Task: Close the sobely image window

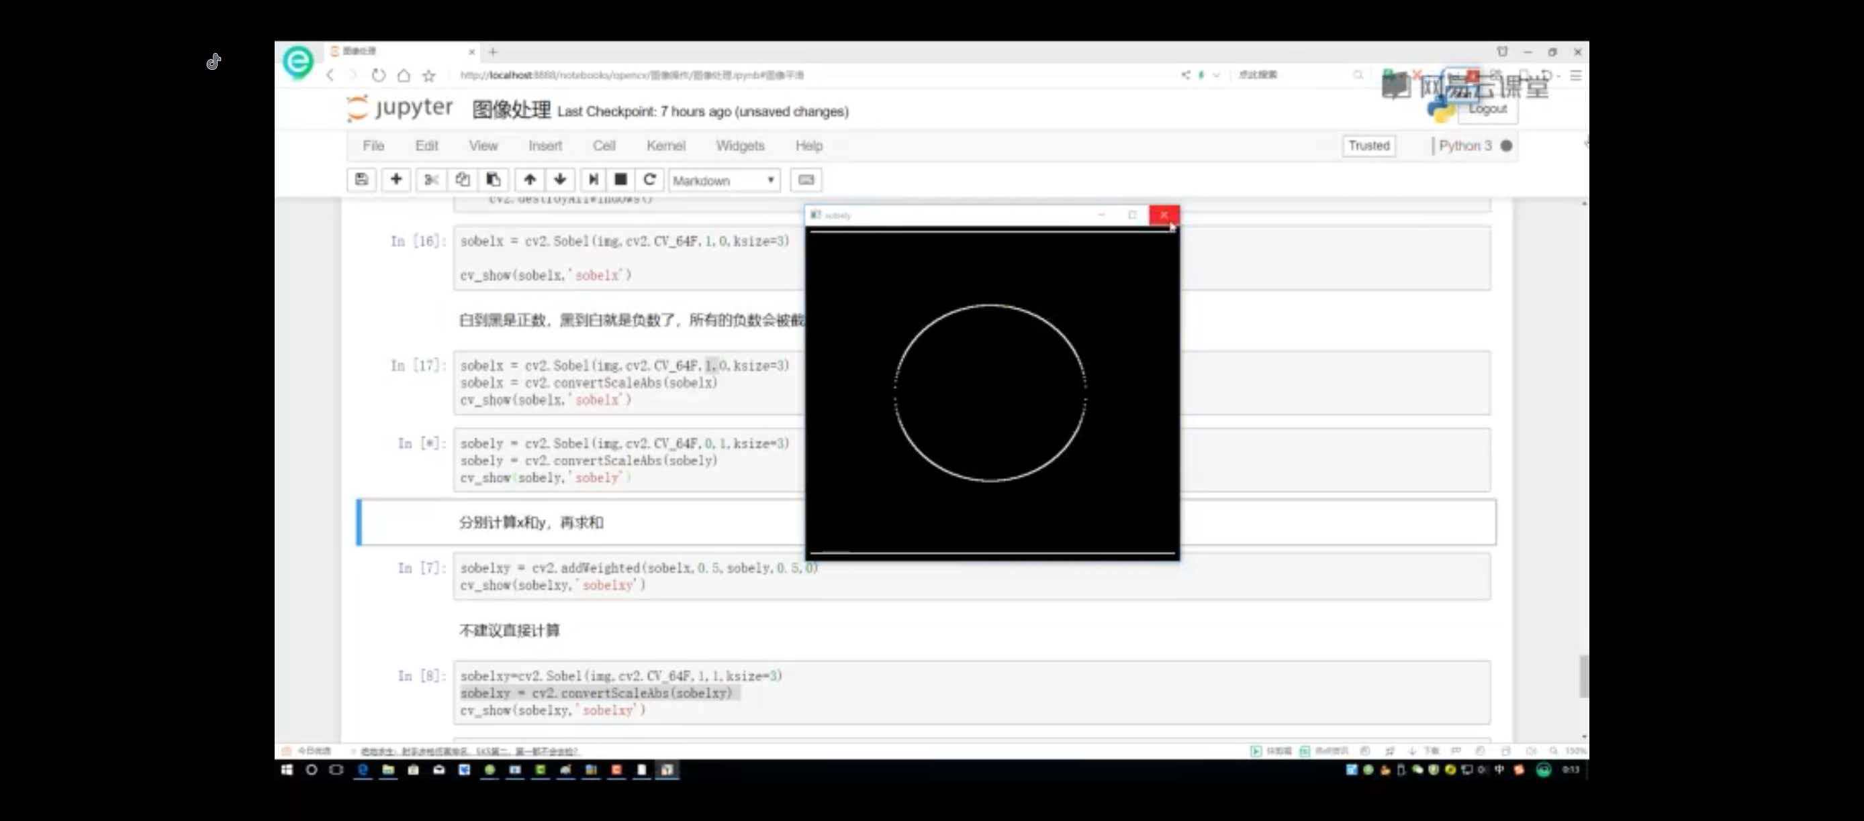Action: pyautogui.click(x=1164, y=215)
